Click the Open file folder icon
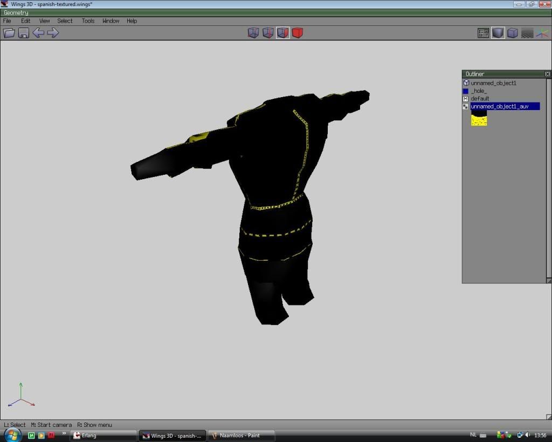Image resolution: width=552 pixels, height=442 pixels. [x=9, y=33]
